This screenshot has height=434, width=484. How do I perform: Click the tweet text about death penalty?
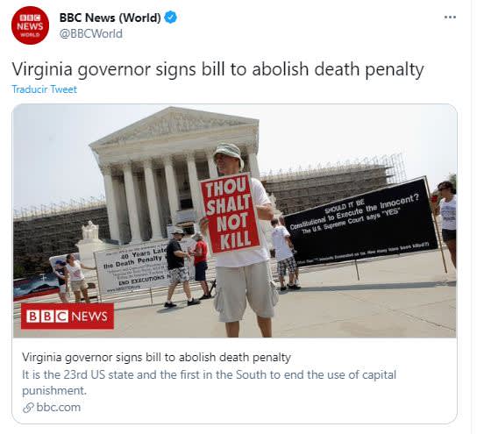(217, 69)
